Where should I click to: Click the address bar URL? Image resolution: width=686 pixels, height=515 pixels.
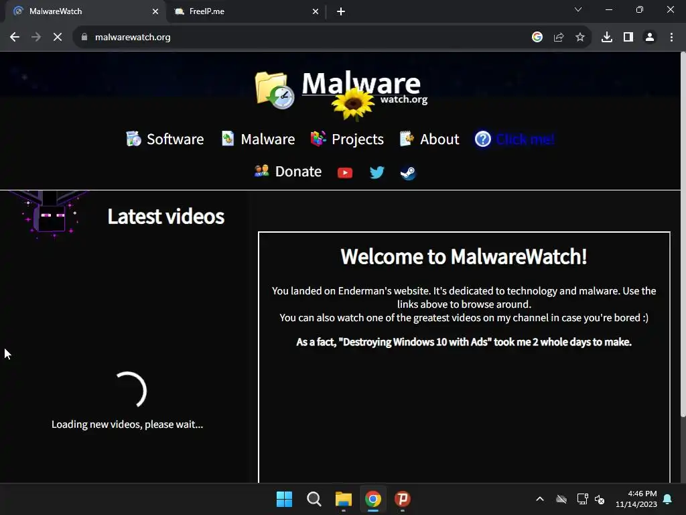pyautogui.click(x=133, y=38)
